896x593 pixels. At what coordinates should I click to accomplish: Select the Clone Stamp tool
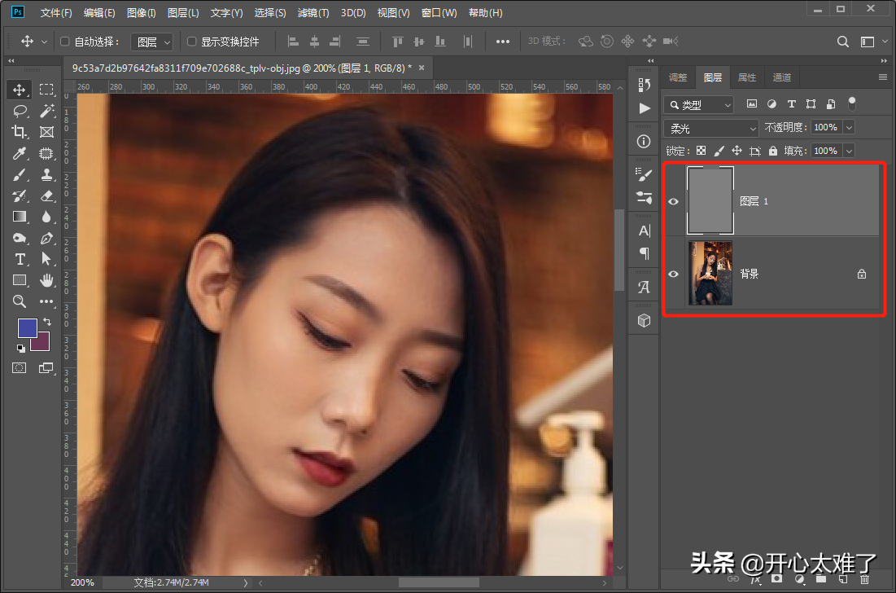[x=46, y=174]
